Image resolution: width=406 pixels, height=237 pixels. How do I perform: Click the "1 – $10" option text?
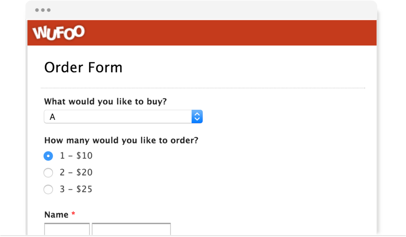76,156
